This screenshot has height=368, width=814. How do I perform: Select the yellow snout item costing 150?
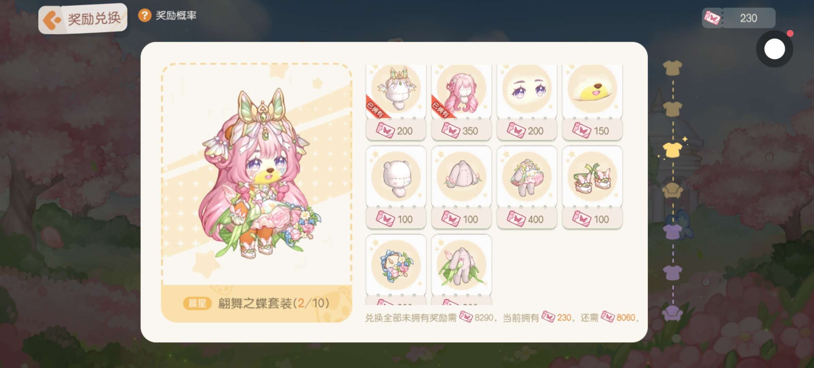(592, 102)
